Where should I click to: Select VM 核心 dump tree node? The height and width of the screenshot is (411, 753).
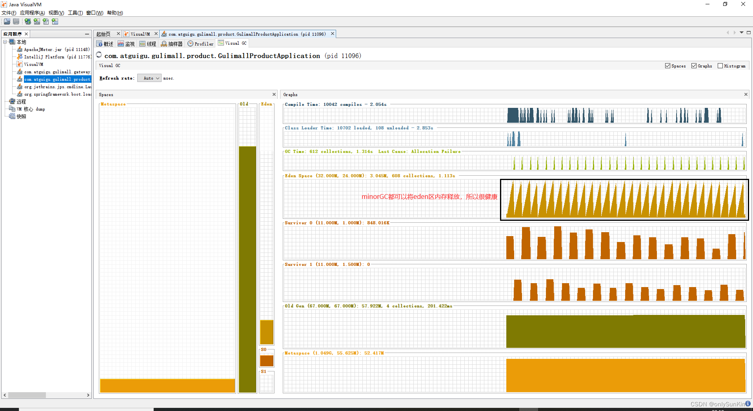[x=31, y=109]
